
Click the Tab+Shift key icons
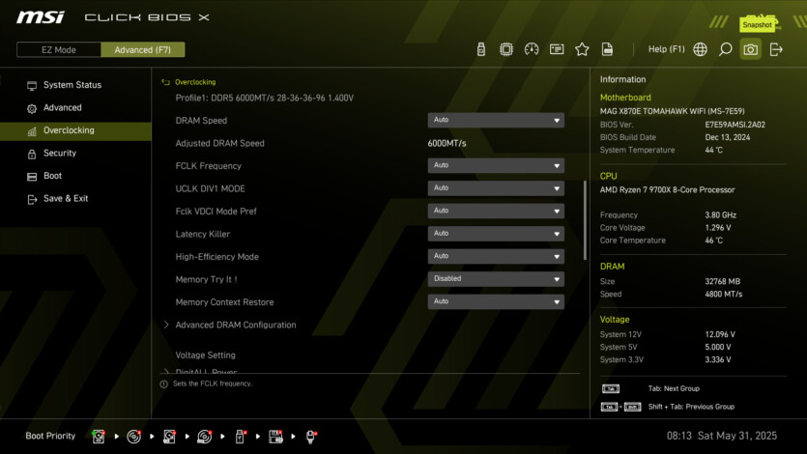coord(620,407)
